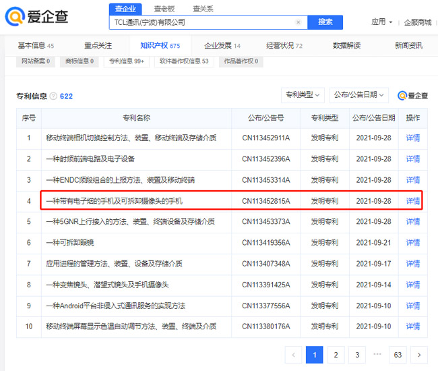Click patent name 一种射频前端电路及电子设备
The width and height of the screenshot is (438, 371).
pos(90,159)
